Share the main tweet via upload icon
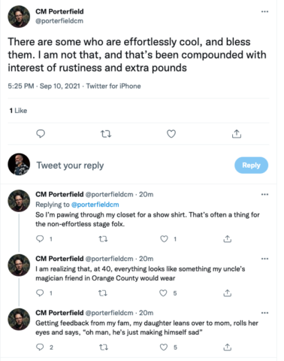This screenshot has width=284, height=361. pos(237,134)
